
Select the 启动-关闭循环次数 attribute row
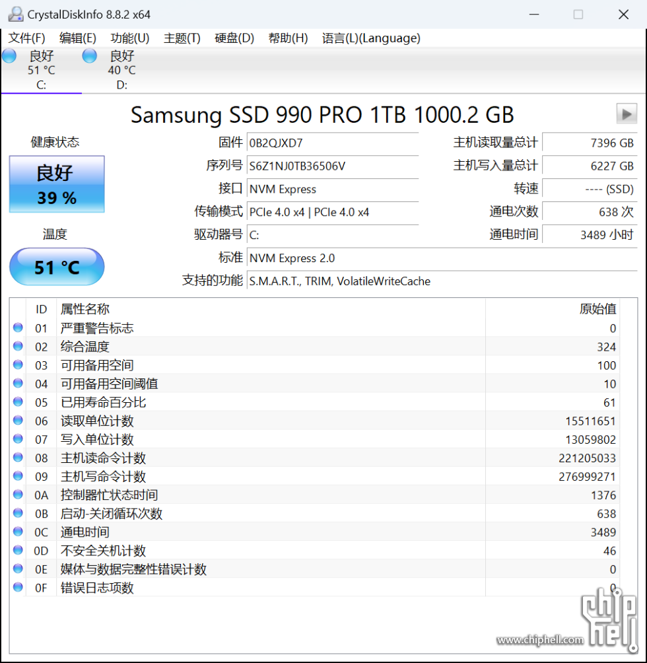314,513
